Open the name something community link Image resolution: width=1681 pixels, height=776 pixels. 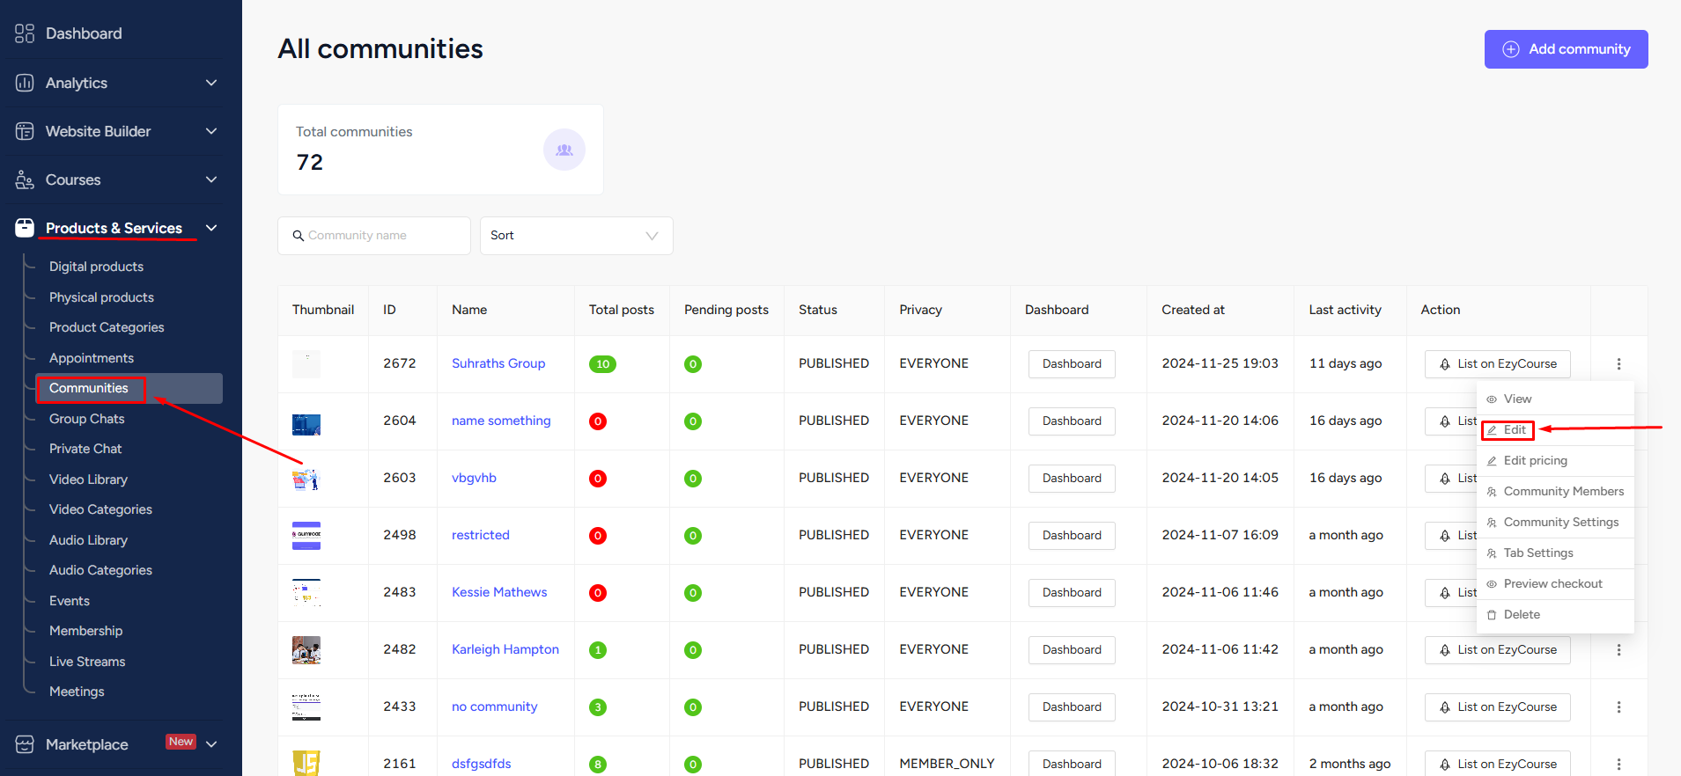(x=501, y=421)
